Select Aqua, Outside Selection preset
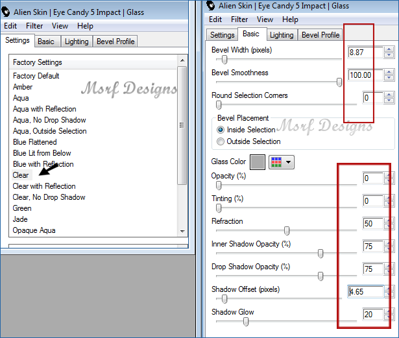The image size is (399, 338). click(x=49, y=131)
